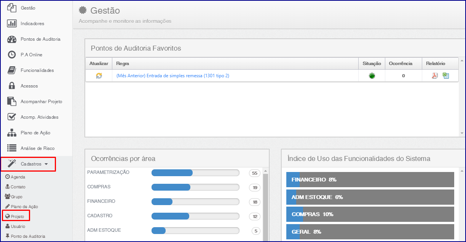Open the spreadsheet report icon

tap(446, 76)
